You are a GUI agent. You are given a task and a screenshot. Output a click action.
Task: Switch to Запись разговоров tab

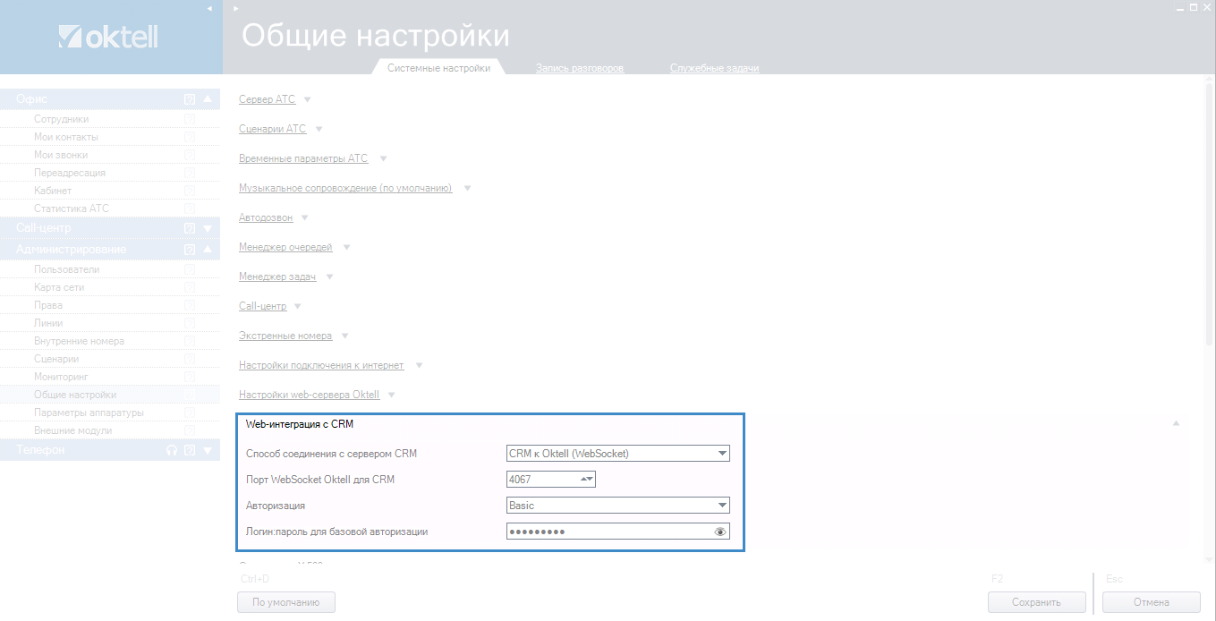tap(579, 68)
